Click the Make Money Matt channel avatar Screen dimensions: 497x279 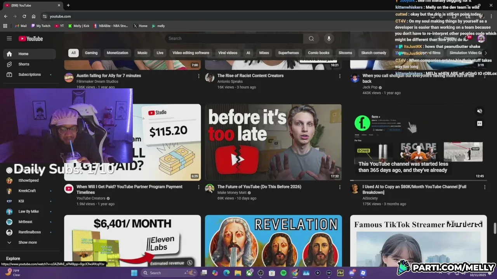click(210, 189)
